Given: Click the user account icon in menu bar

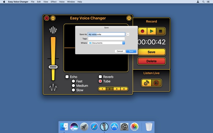Looking at the screenshot, I should (x=198, y=2).
